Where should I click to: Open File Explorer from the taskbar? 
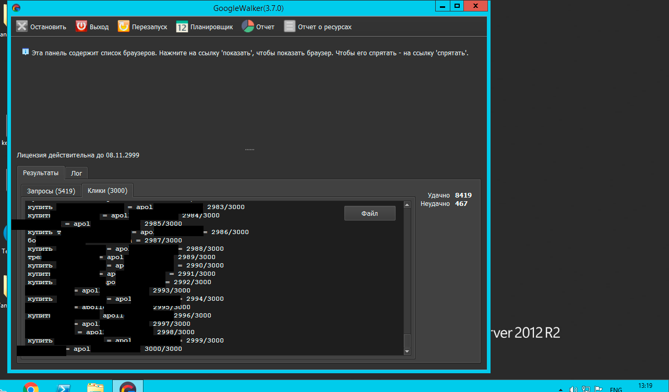click(95, 387)
